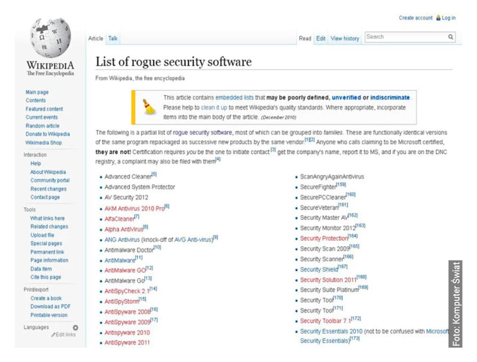Click the clean it up link
The height and width of the screenshot is (362, 477).
point(214,108)
